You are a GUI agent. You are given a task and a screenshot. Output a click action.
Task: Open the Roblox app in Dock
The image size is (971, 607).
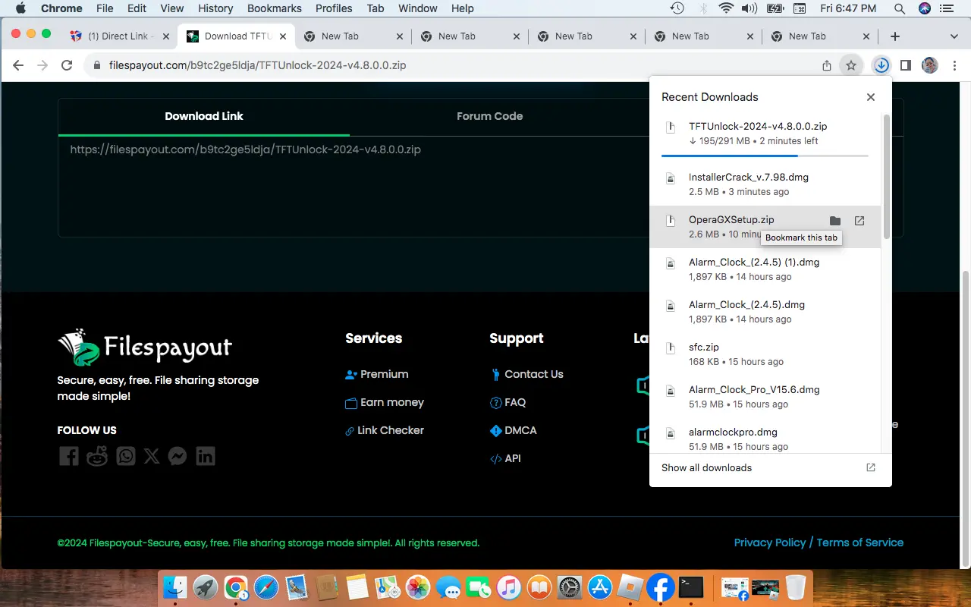(630, 587)
